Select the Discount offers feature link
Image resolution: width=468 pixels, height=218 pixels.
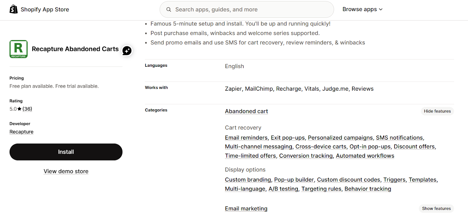coord(414,147)
